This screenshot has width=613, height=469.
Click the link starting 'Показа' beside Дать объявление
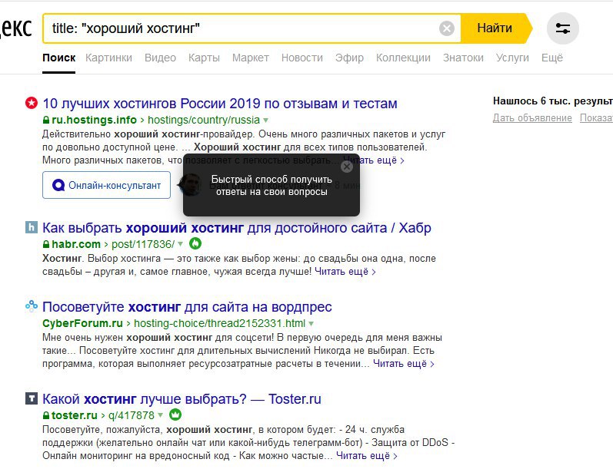click(x=596, y=118)
